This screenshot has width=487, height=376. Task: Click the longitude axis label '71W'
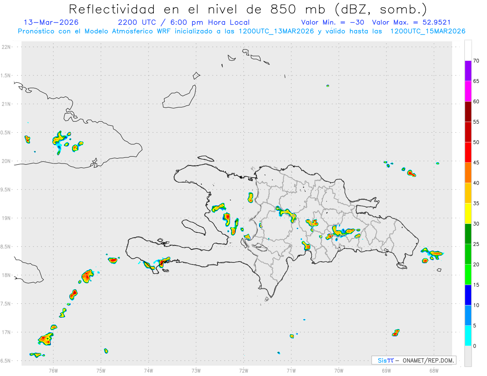[x=291, y=370]
